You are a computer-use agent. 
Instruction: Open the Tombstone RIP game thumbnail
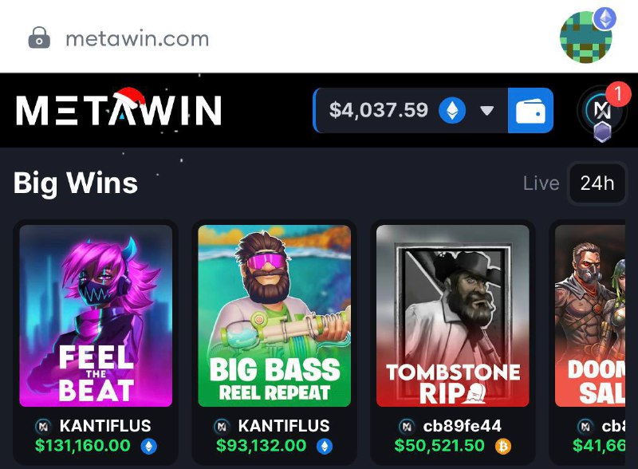click(x=453, y=316)
